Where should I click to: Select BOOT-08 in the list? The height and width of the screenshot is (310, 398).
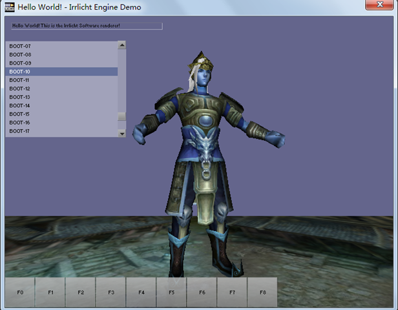61,54
